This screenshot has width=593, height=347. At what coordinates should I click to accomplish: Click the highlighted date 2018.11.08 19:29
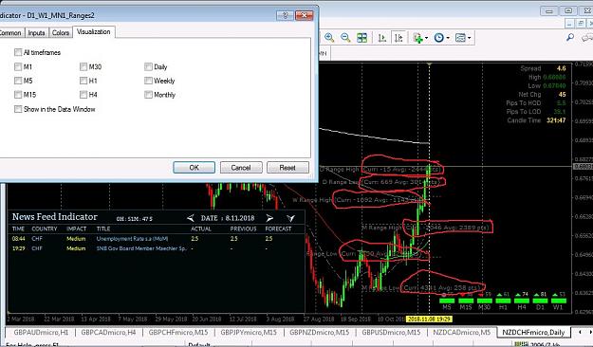429,320
